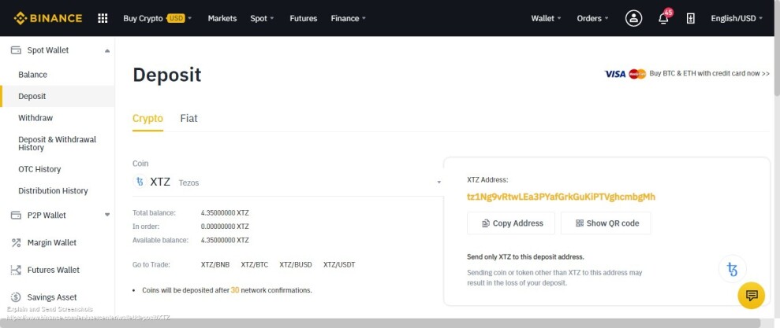Open Deposit & Withdrawal History
Viewport: 780px width, 328px height.
point(58,143)
